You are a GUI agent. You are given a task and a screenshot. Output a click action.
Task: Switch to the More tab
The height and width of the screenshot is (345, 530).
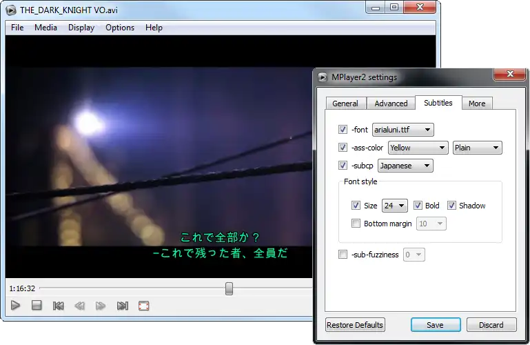(x=477, y=103)
